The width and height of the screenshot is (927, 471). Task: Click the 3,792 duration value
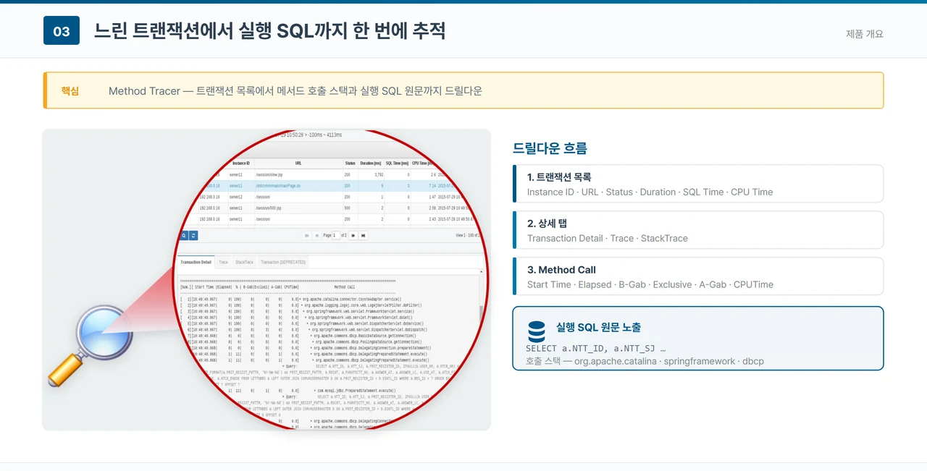[378, 174]
